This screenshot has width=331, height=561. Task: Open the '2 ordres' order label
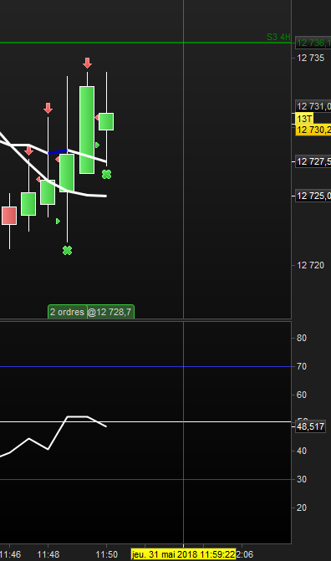click(x=67, y=312)
